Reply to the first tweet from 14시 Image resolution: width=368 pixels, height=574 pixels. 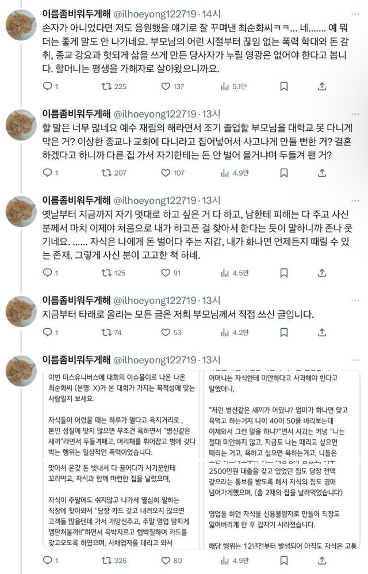coord(48,86)
